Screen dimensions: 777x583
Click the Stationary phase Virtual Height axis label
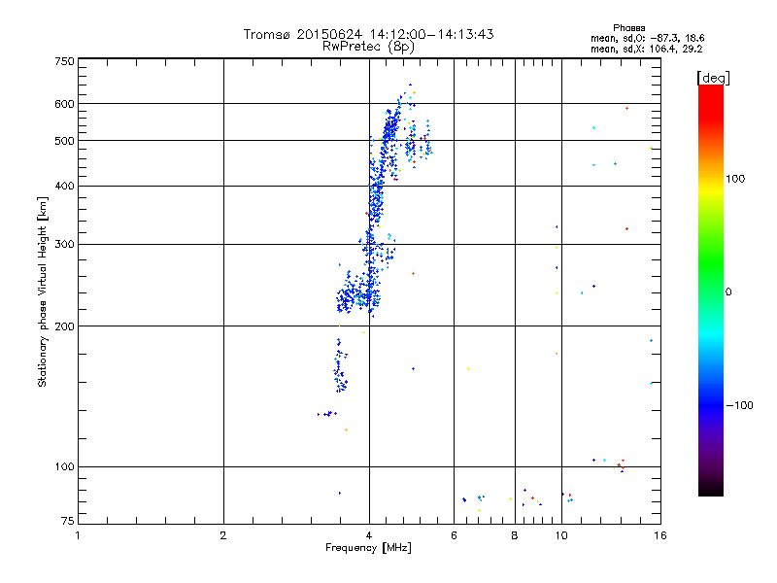coord(43,291)
